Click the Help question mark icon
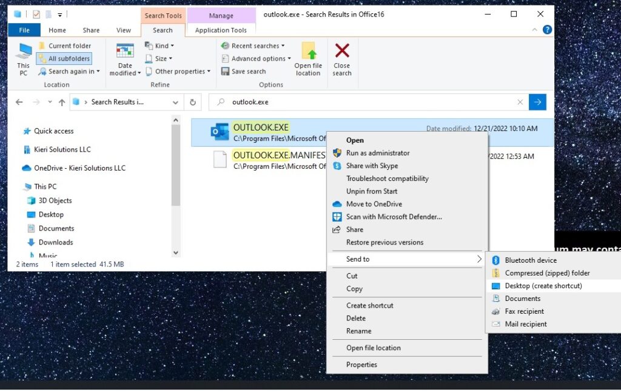 pyautogui.click(x=547, y=30)
